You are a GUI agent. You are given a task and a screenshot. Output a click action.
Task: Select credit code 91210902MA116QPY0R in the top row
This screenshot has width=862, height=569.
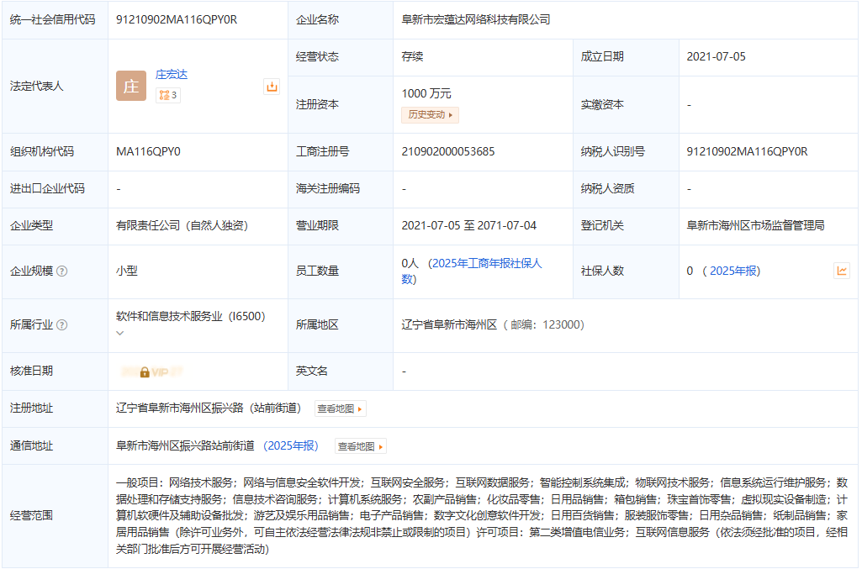(x=177, y=20)
